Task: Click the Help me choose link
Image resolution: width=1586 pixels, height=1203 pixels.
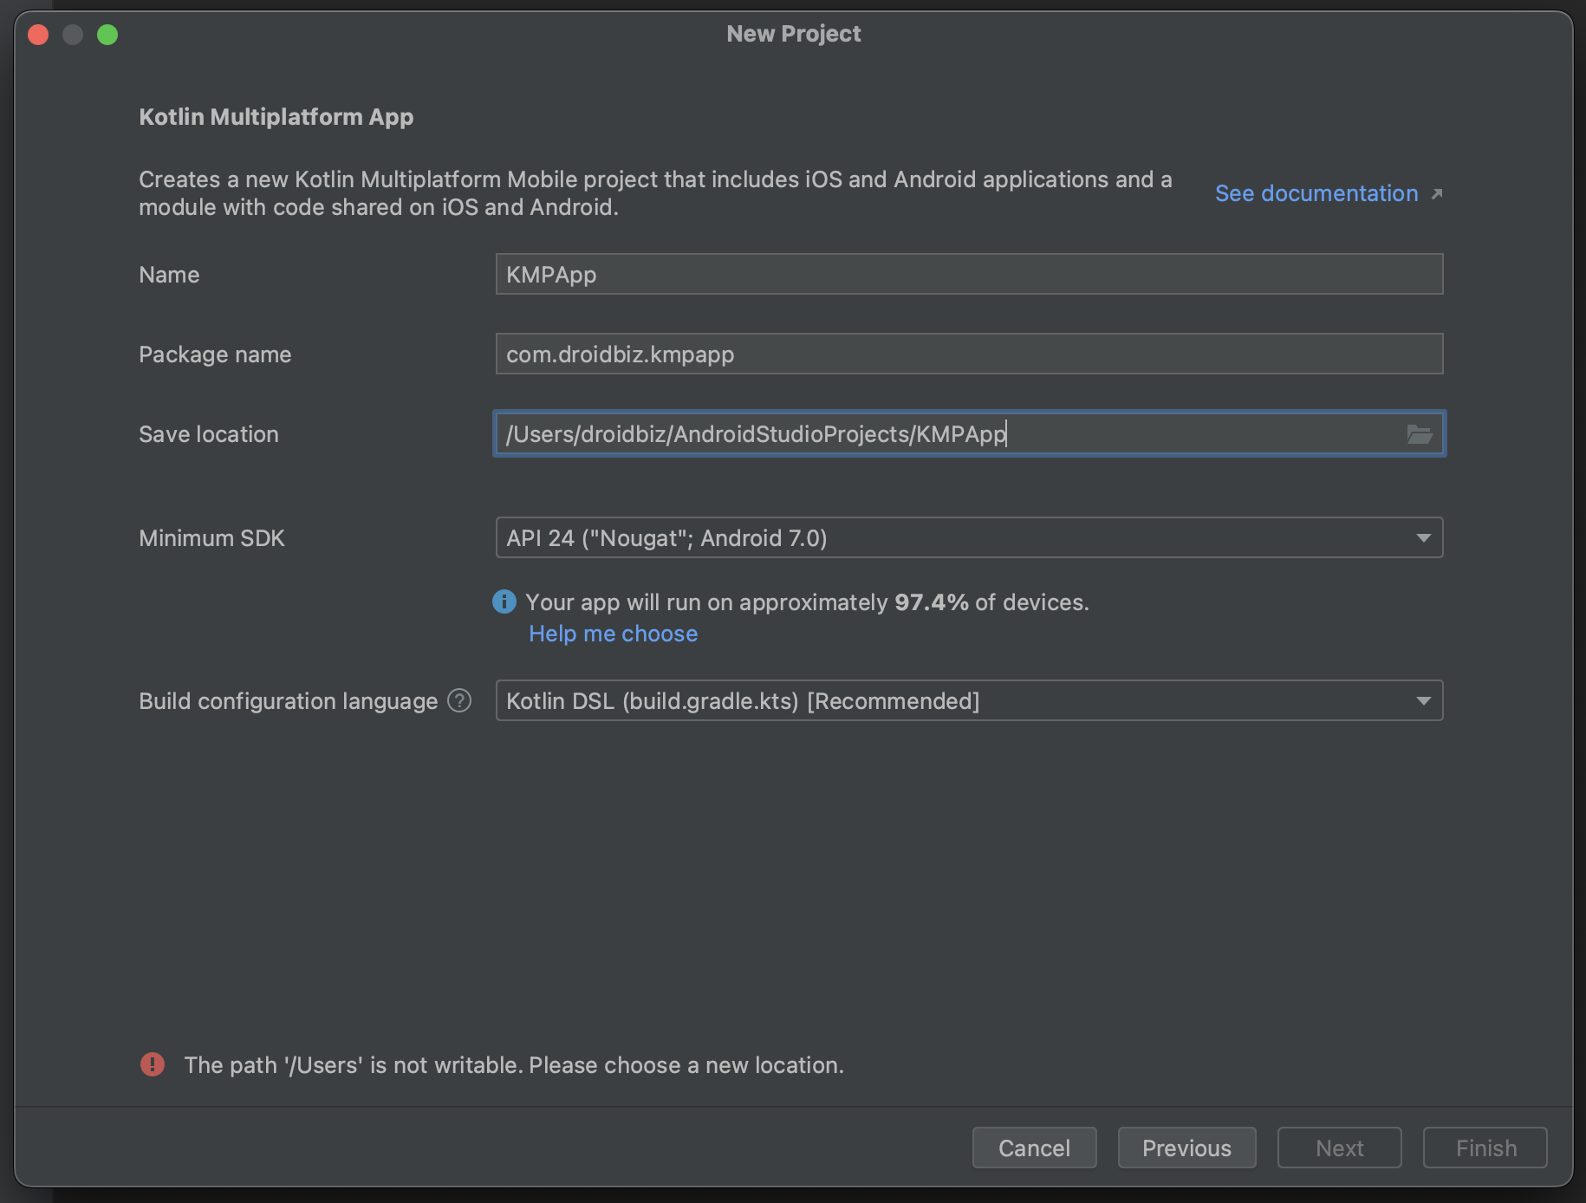Action: [x=612, y=634]
